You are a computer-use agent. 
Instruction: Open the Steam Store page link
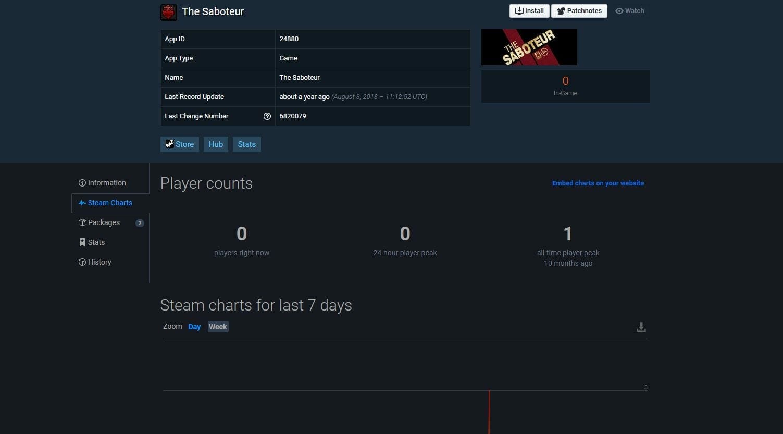tap(179, 144)
